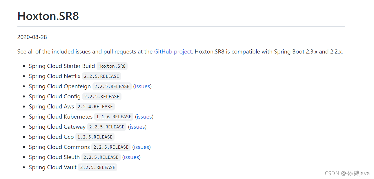Select the 2.2.5.RELEASE badge for Config
The image size is (374, 179).
(102, 96)
